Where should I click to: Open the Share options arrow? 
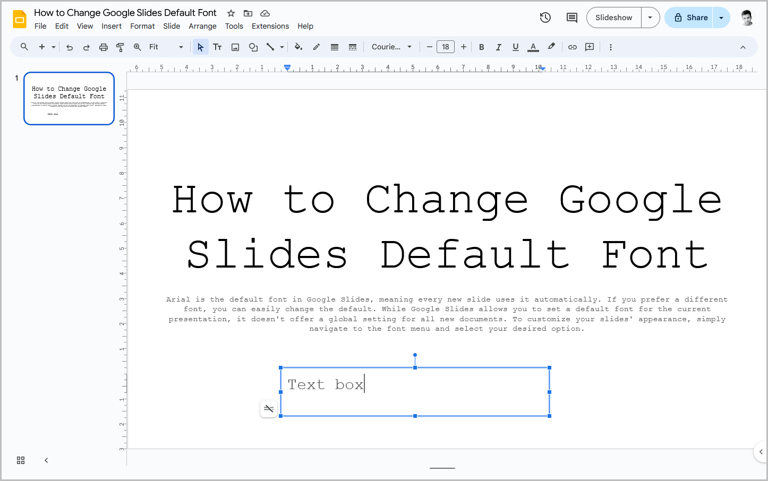pos(721,18)
